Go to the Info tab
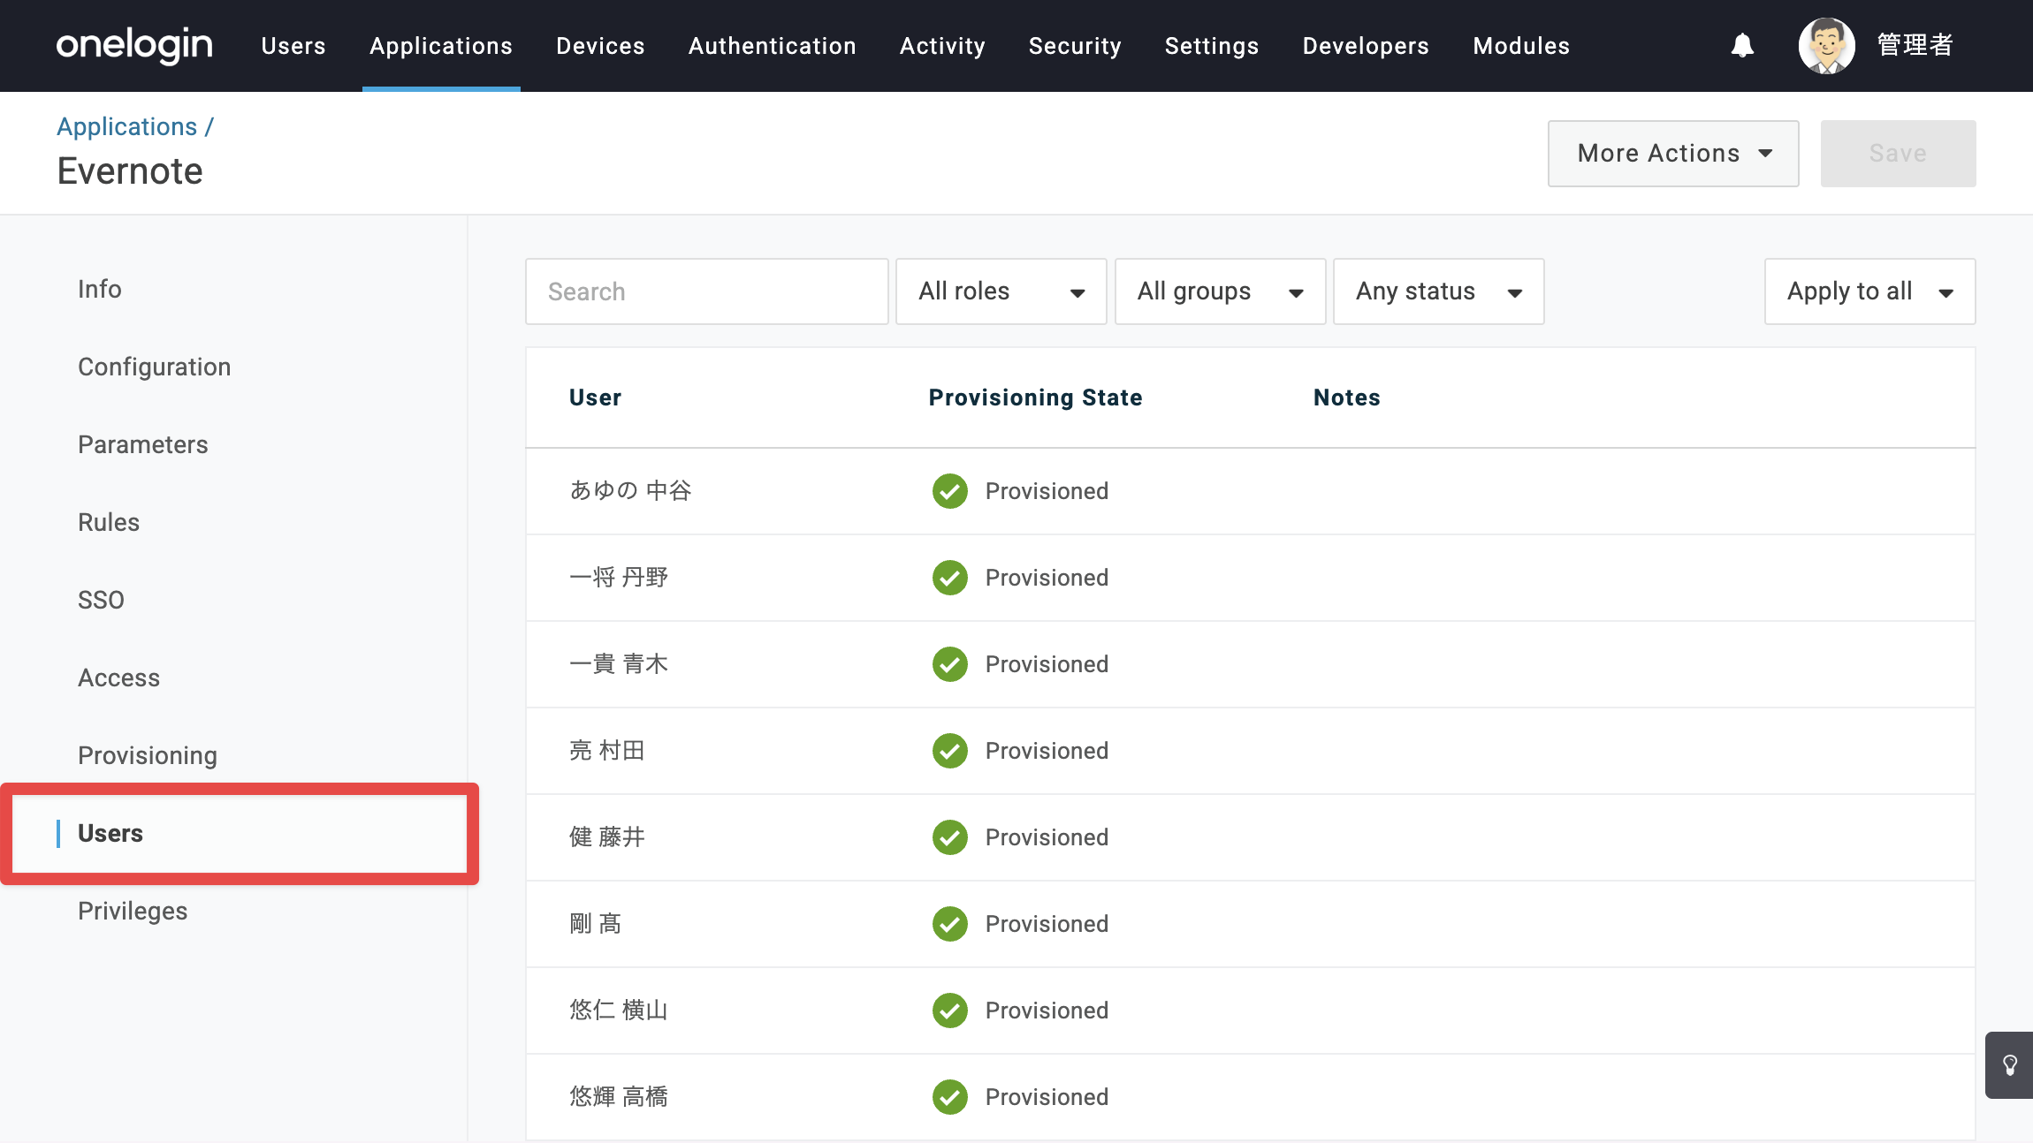The image size is (2033, 1143). click(x=100, y=289)
